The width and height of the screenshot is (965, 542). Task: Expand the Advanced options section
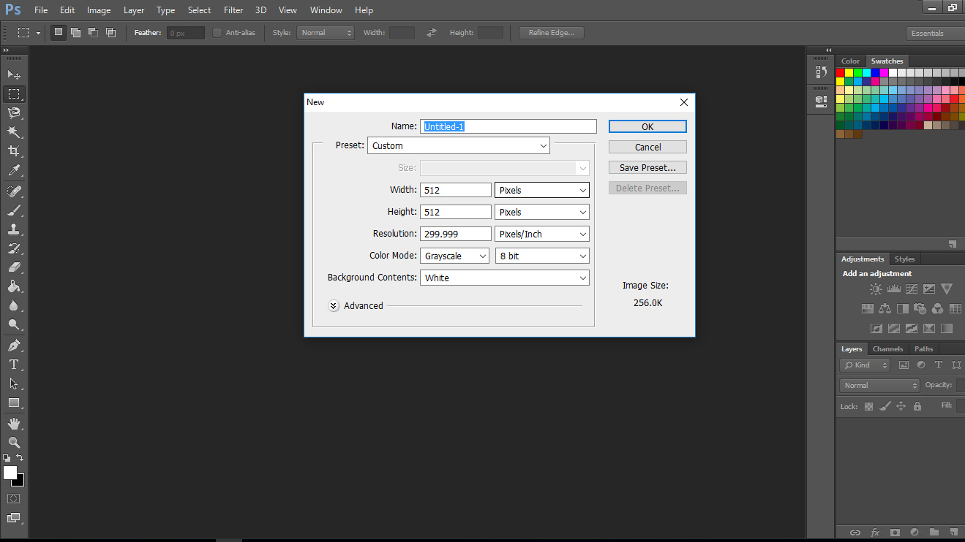(334, 306)
